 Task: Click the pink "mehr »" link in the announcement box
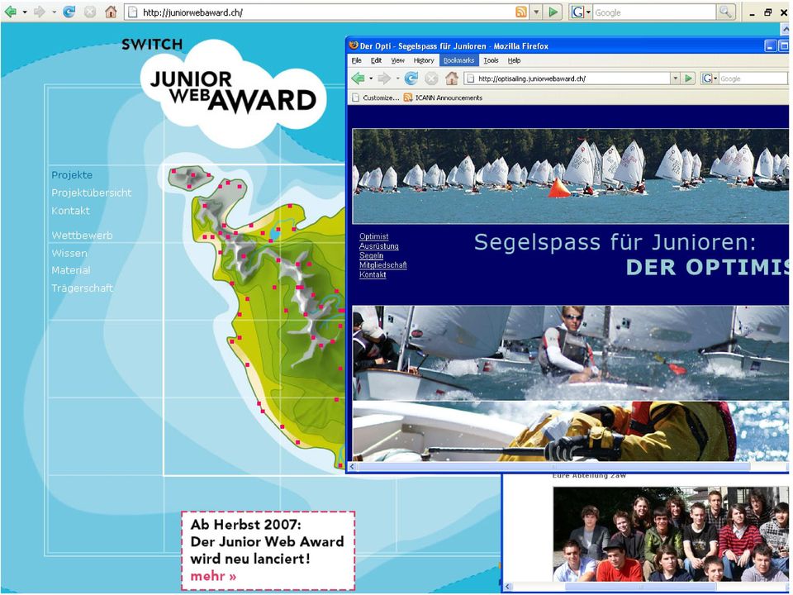pyautogui.click(x=213, y=576)
